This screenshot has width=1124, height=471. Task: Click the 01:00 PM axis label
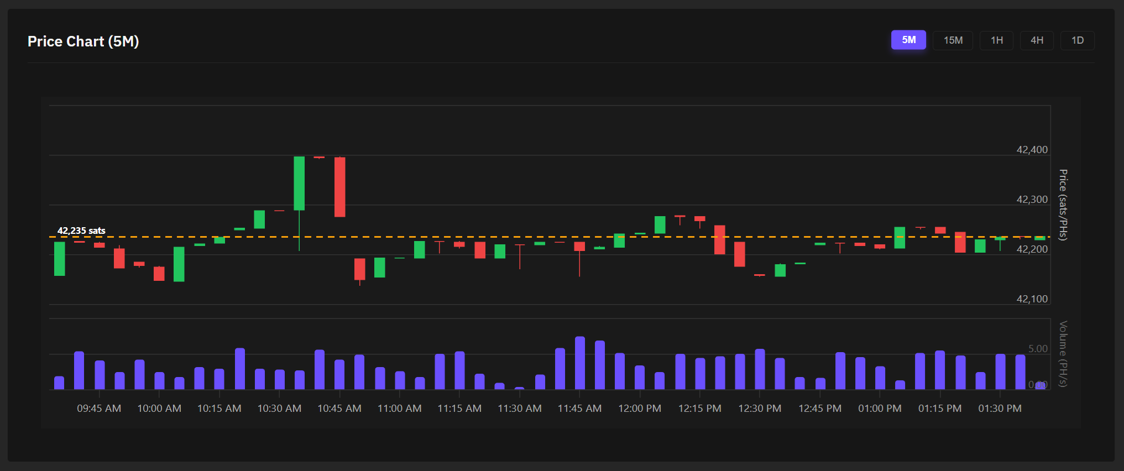point(880,409)
